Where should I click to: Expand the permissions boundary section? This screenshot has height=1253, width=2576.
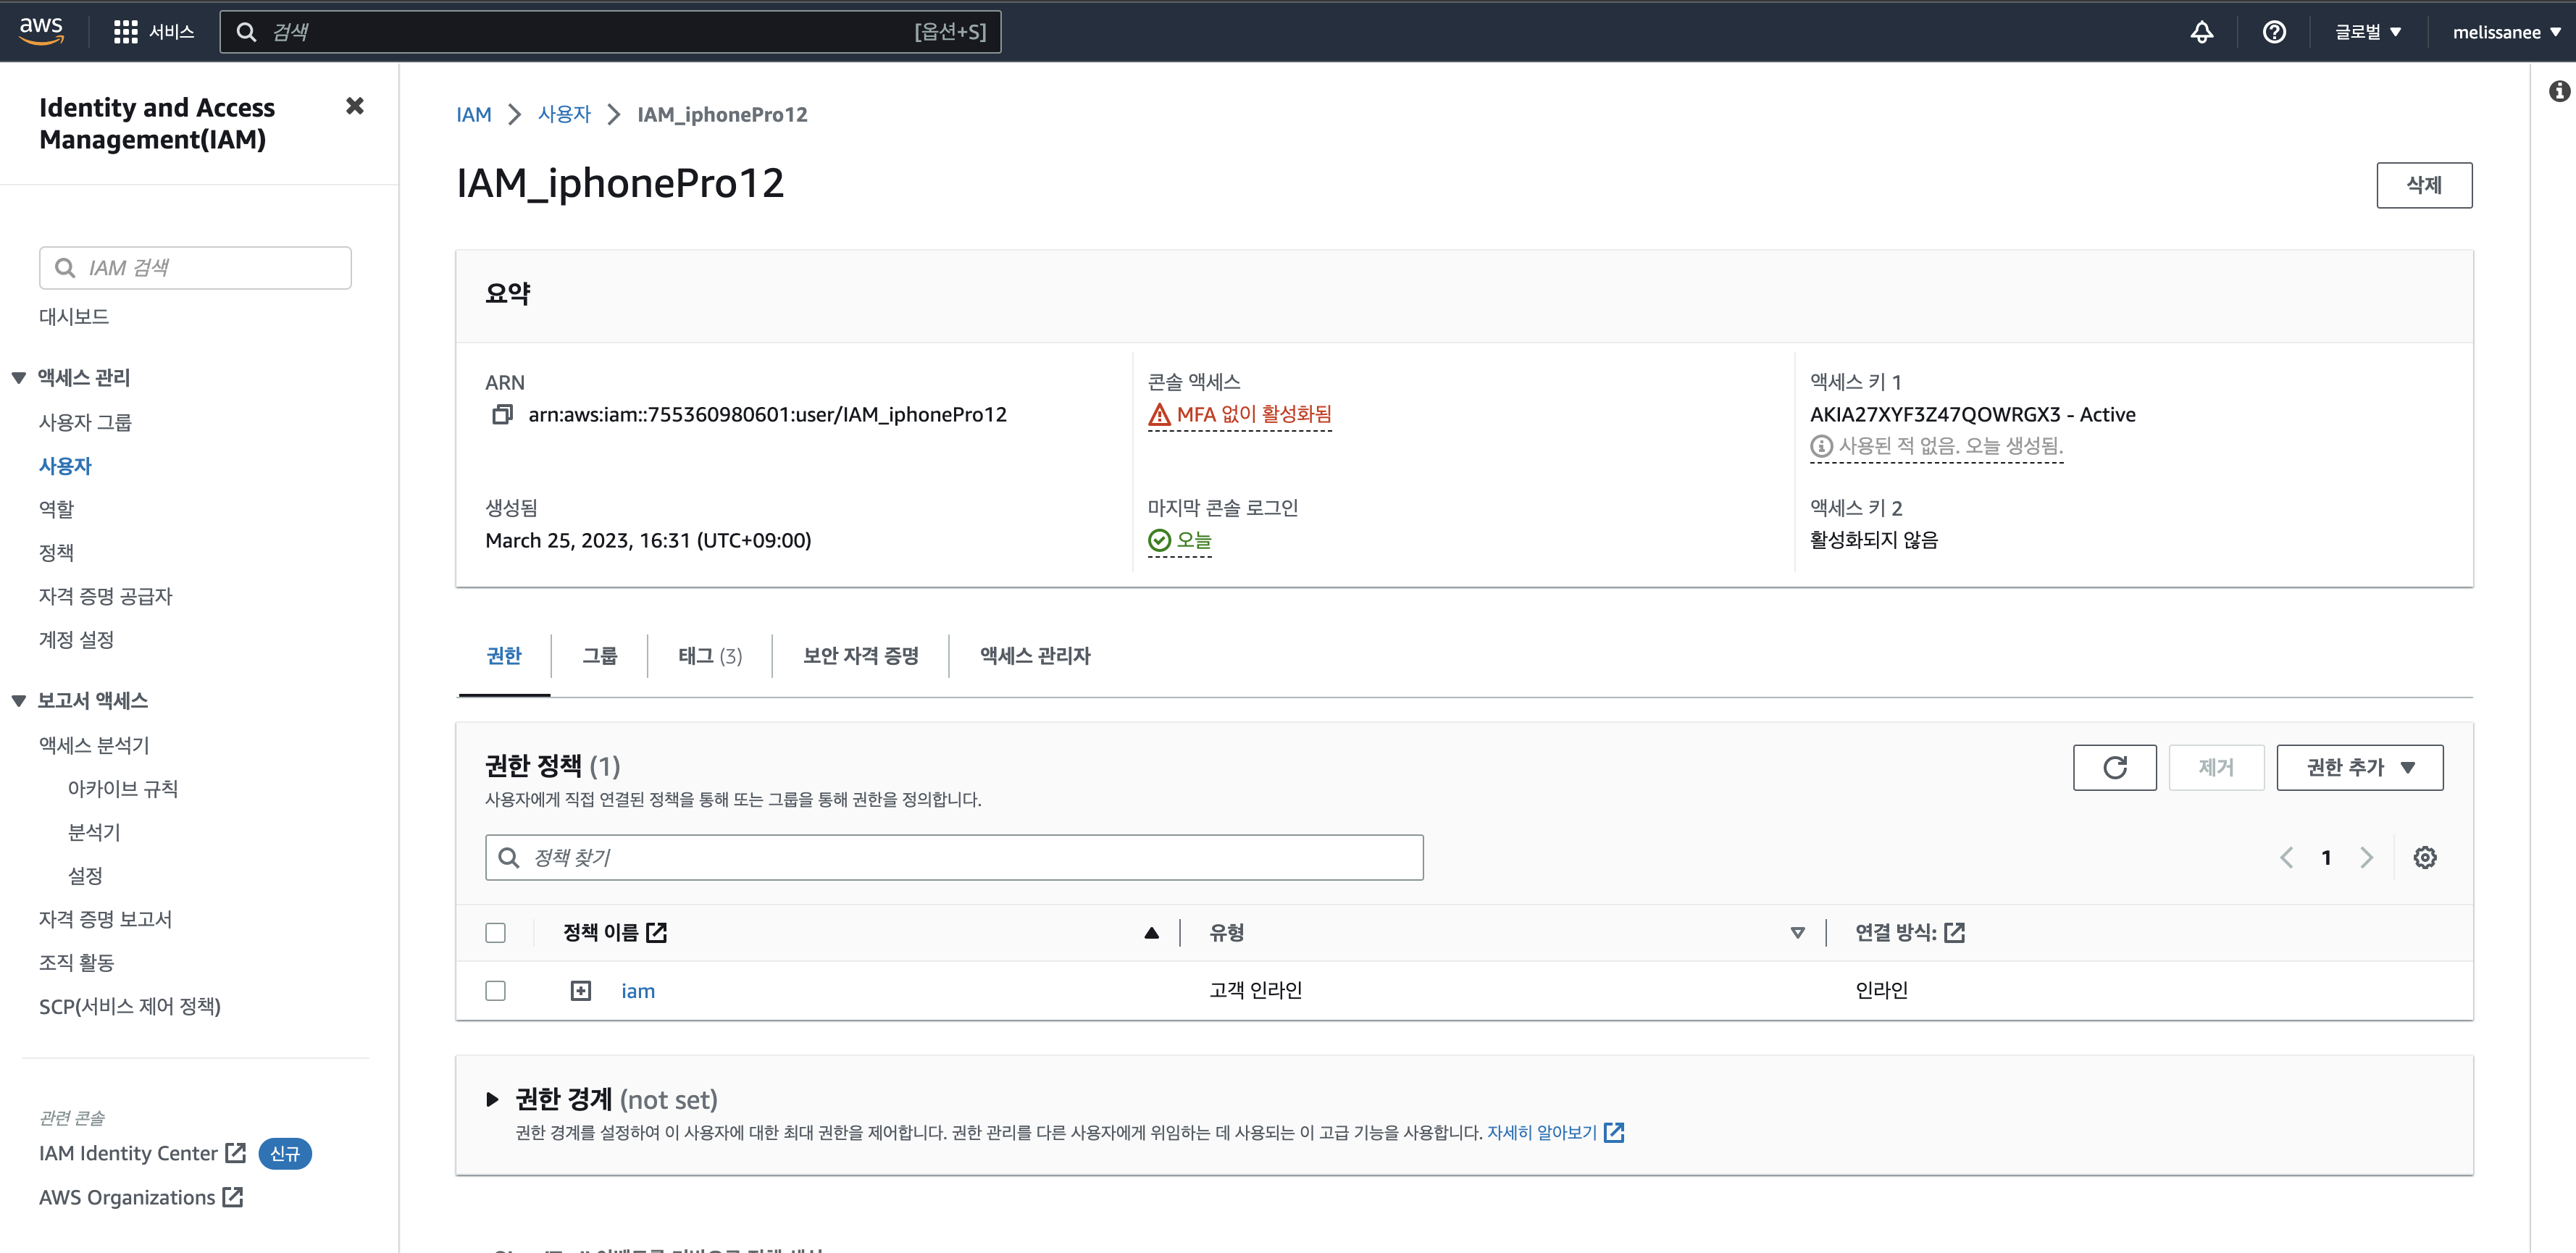(x=492, y=1099)
